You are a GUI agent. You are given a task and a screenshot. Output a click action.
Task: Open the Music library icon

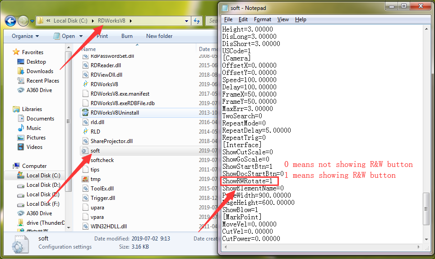20,128
